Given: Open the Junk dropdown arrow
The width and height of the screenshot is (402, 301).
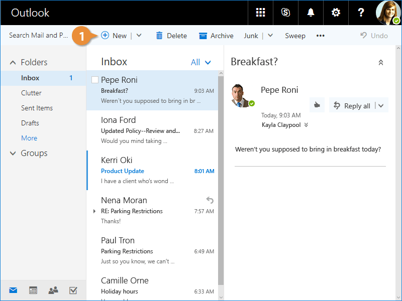Looking at the screenshot, I should [270, 36].
